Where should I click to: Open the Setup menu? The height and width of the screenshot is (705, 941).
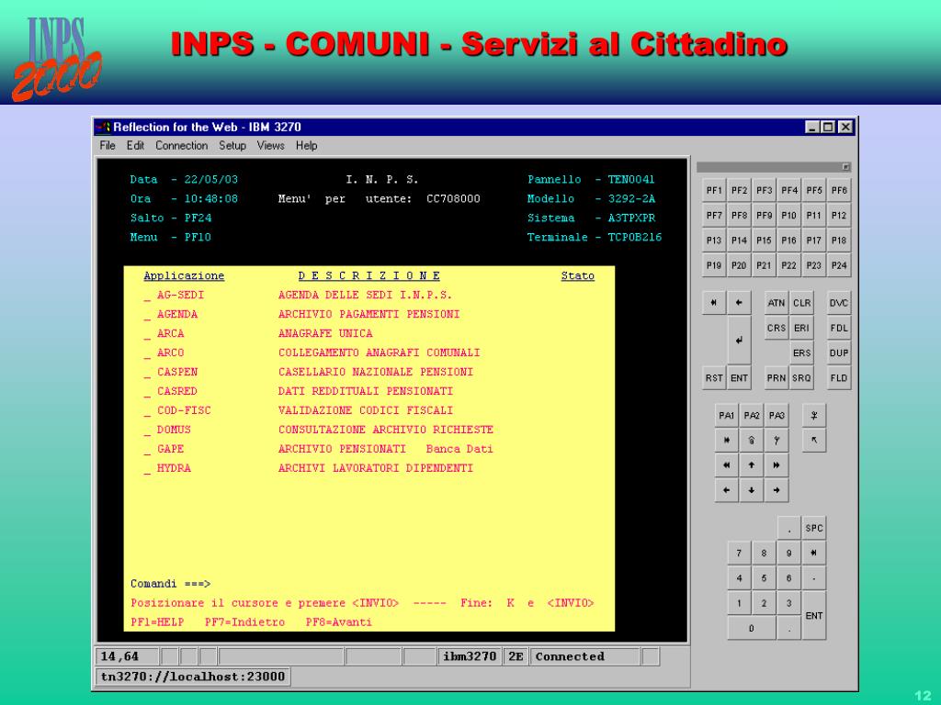pos(232,146)
